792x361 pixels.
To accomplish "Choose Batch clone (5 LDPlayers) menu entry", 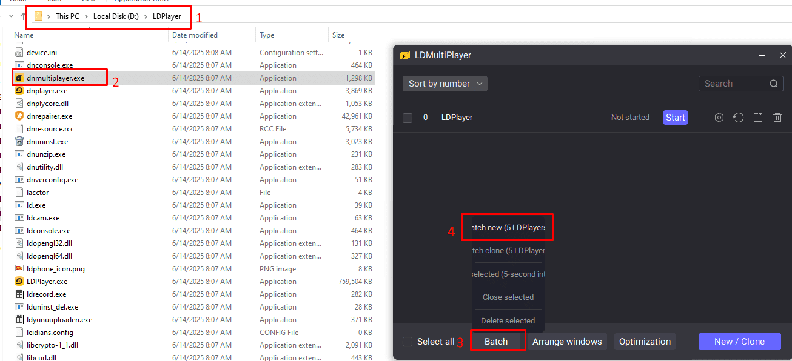I will [508, 250].
